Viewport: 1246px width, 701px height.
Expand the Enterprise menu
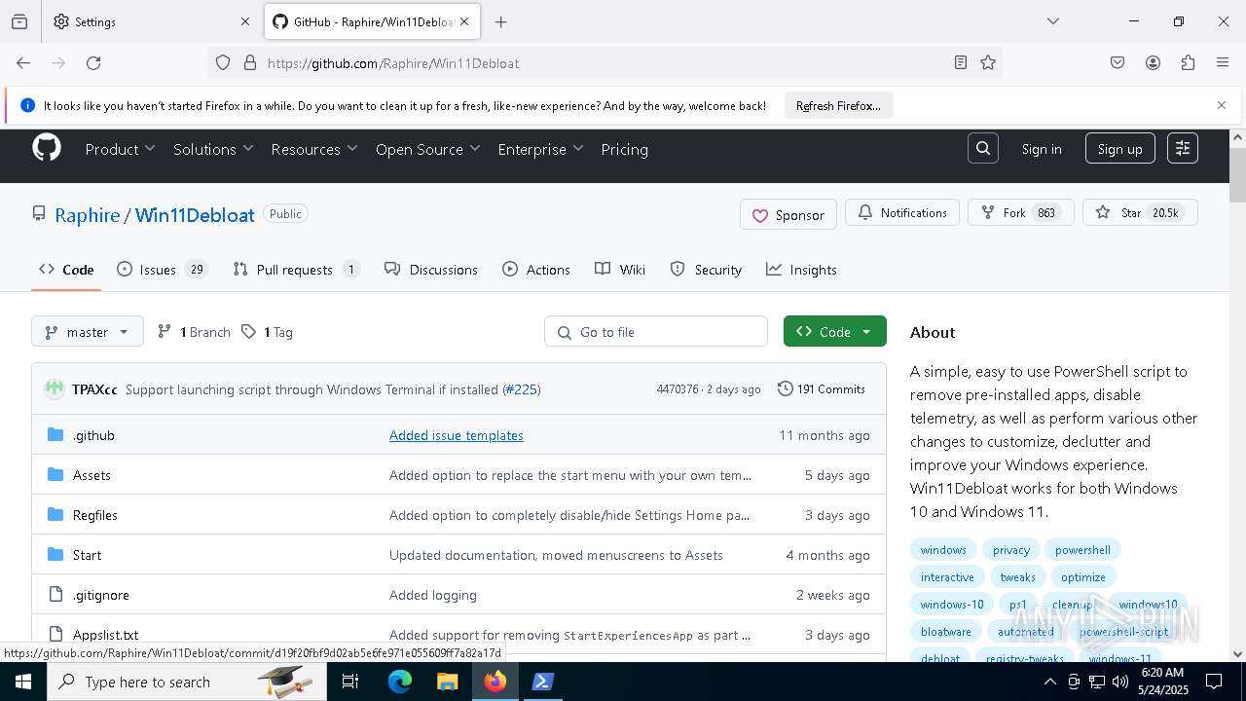[x=540, y=149]
